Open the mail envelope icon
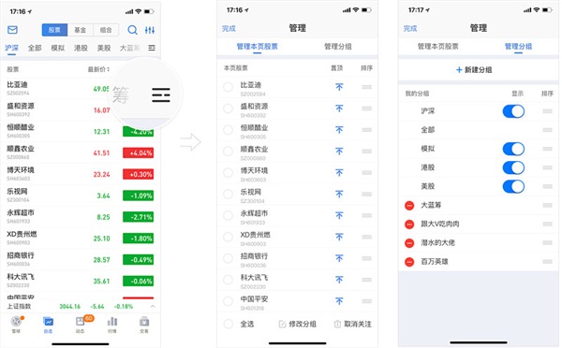The image size is (562, 348). (12, 30)
